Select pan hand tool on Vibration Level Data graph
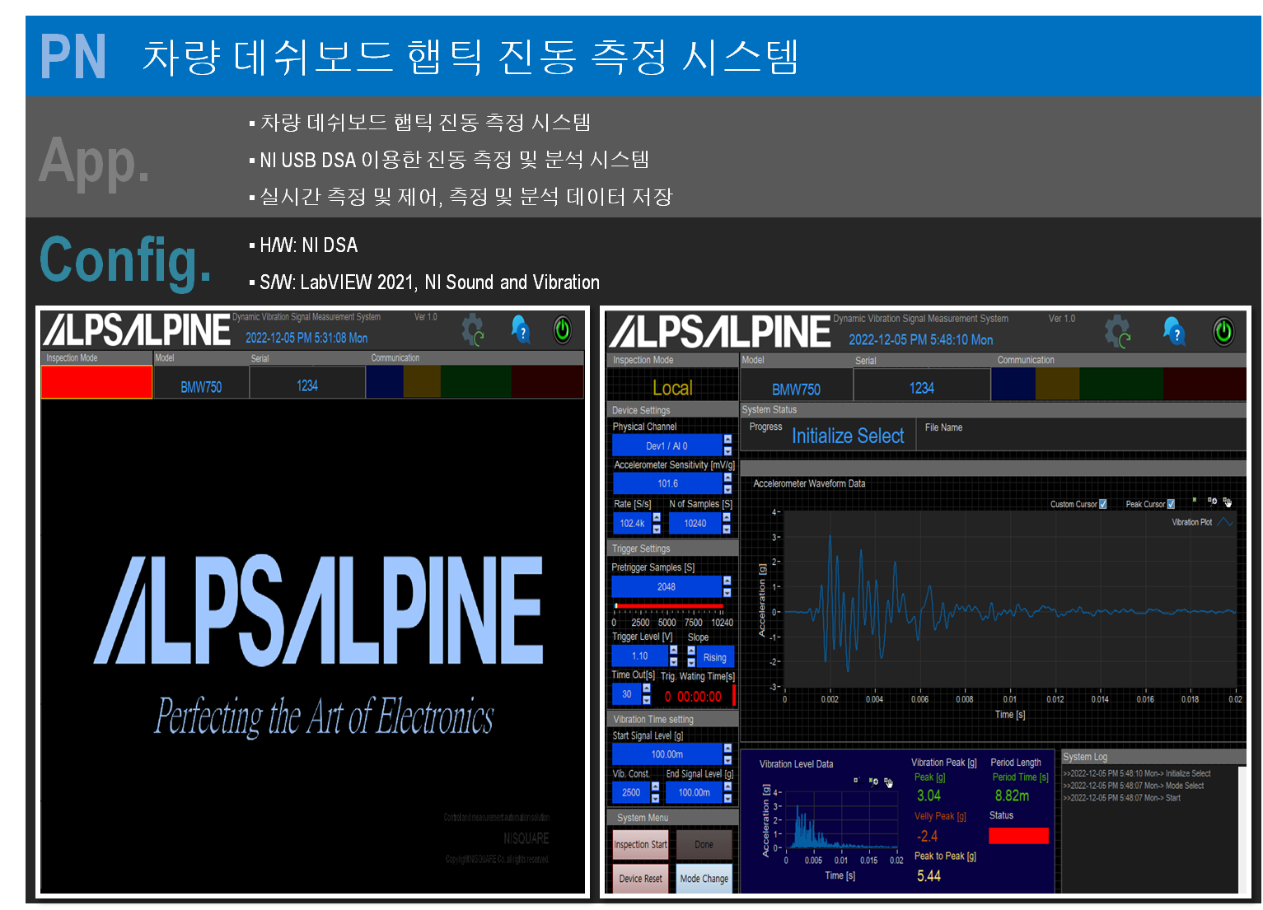This screenshot has height=910, width=1263. click(888, 782)
